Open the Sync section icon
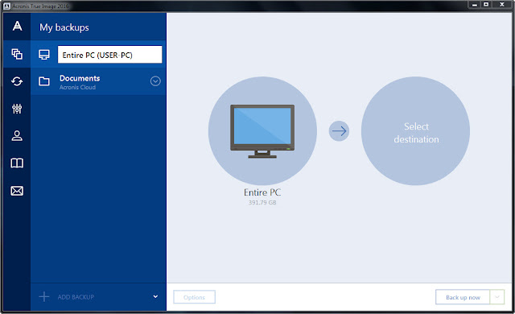 [x=17, y=81]
